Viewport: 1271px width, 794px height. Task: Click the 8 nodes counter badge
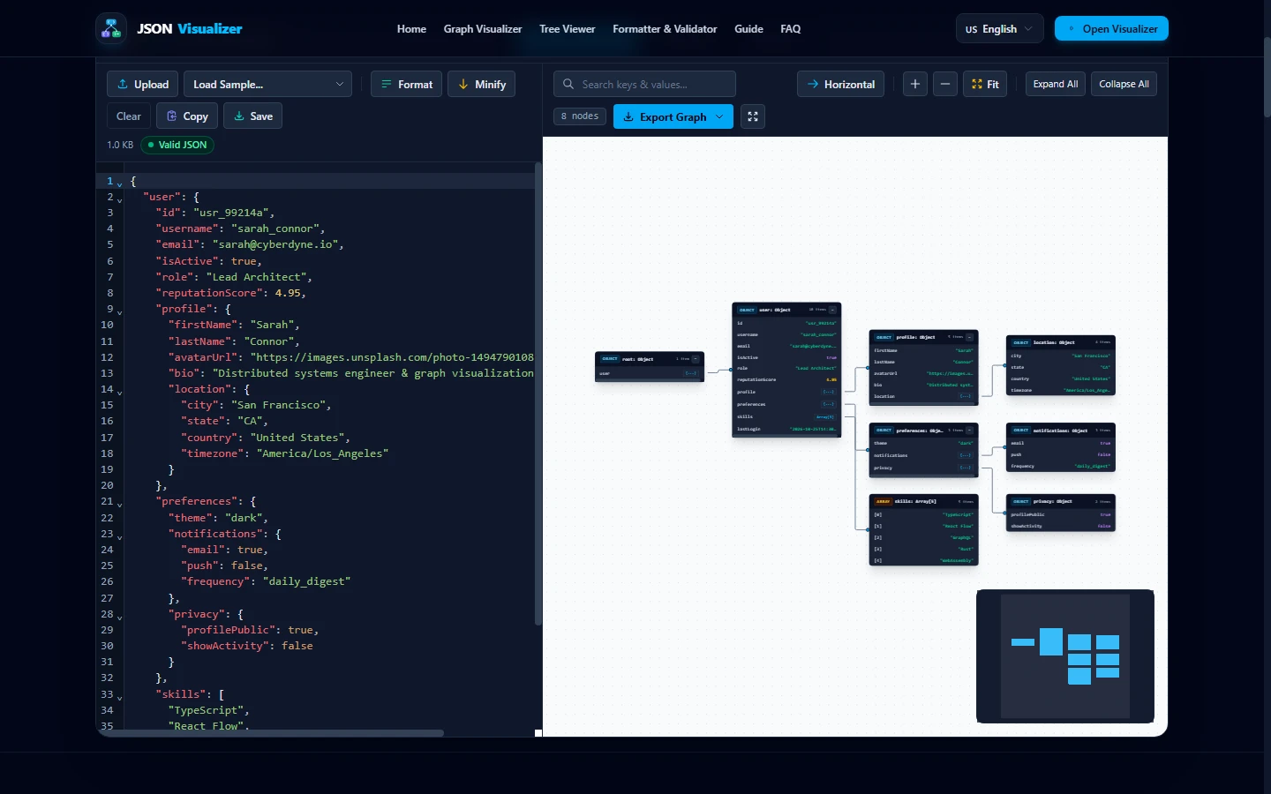[580, 116]
